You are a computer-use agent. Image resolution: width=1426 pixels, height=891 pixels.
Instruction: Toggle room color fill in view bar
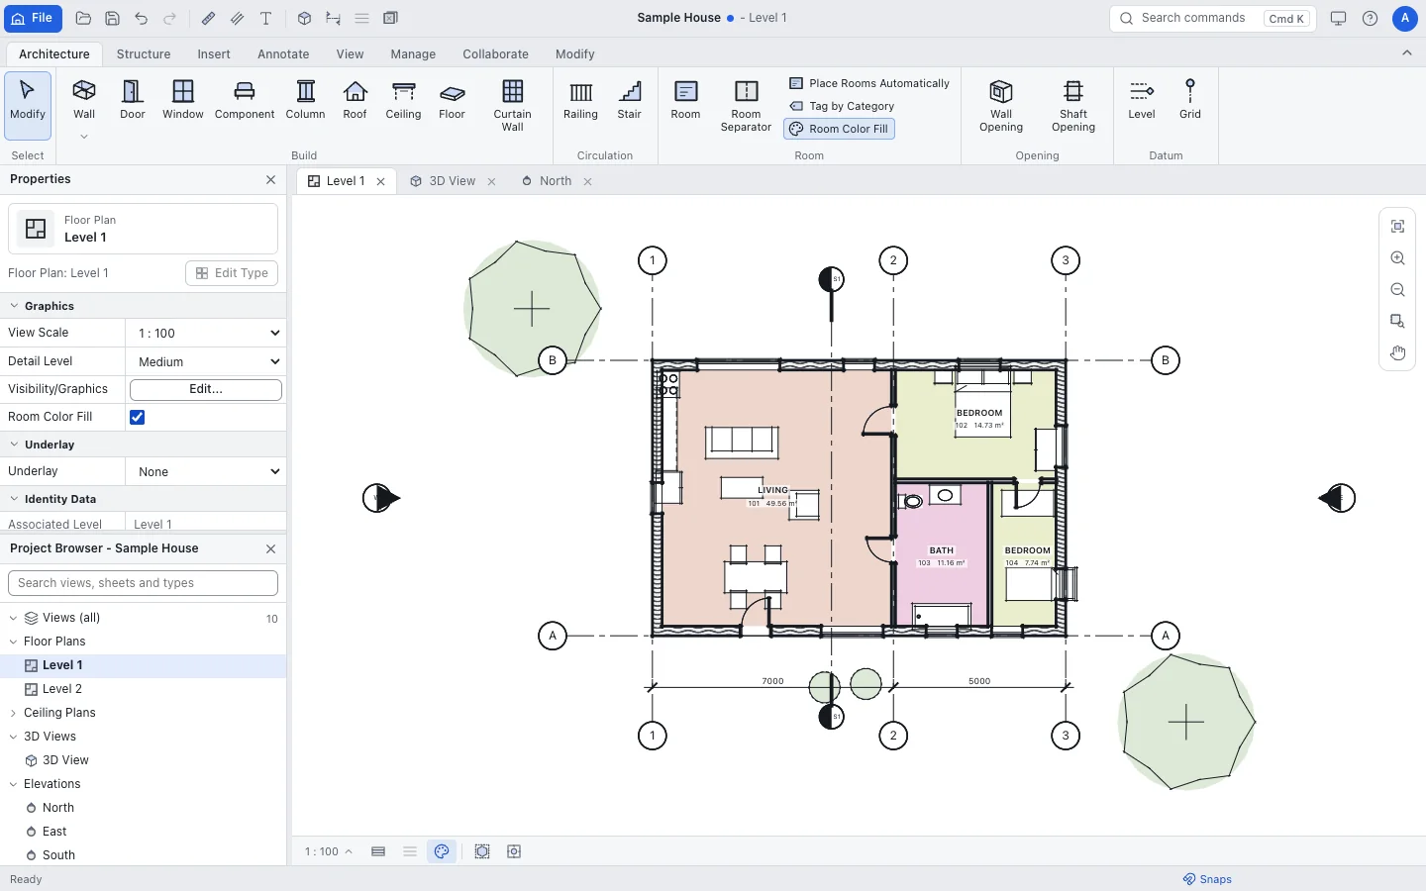(442, 851)
